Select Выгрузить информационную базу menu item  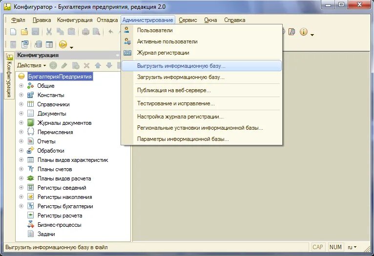pos(202,66)
